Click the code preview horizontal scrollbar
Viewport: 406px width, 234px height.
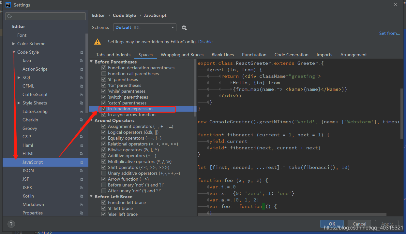pyautogui.click(x=292, y=214)
